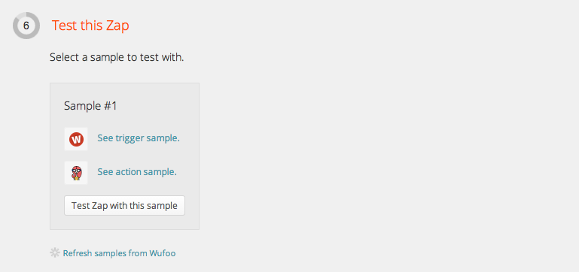Run a Zap test using Sample #1
Screen dimensions: 579x272
click(124, 206)
